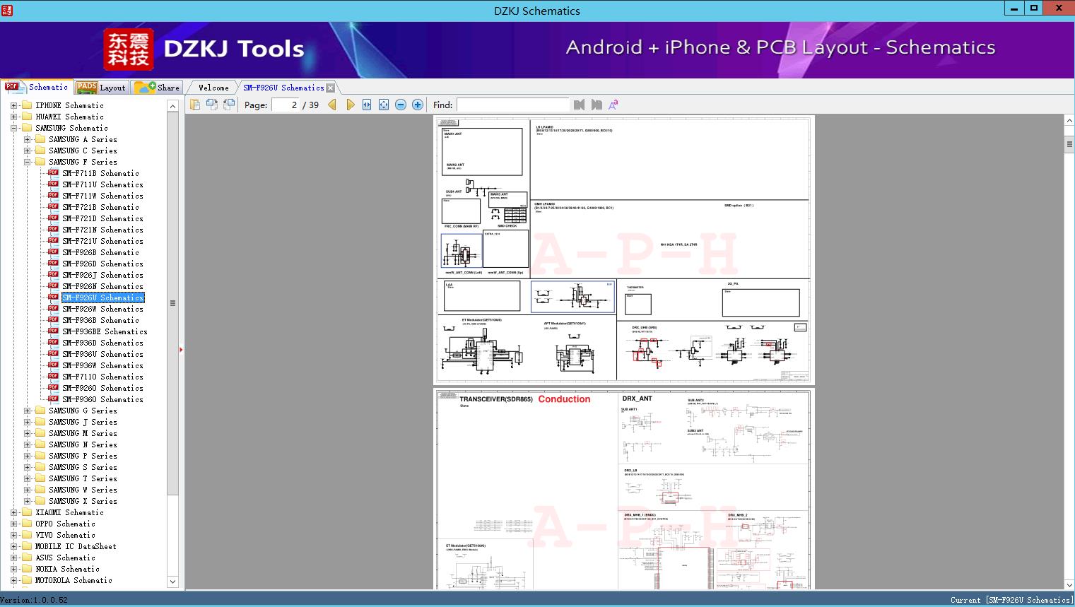The width and height of the screenshot is (1075, 607).
Task: Close the SM-F926U Schematics tab
Action: pyautogui.click(x=330, y=88)
